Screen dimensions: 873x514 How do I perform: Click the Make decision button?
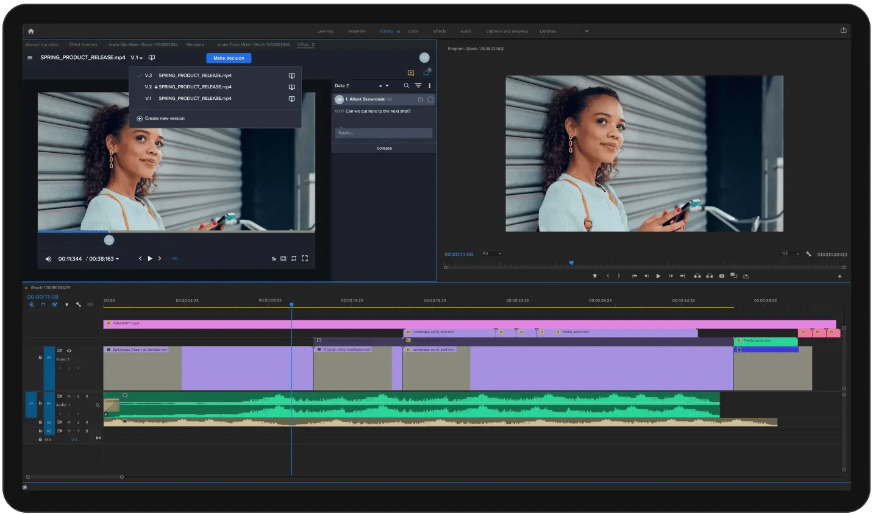pos(229,58)
